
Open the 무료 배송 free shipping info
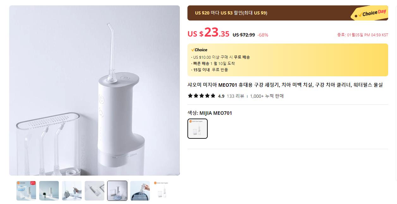point(242,57)
